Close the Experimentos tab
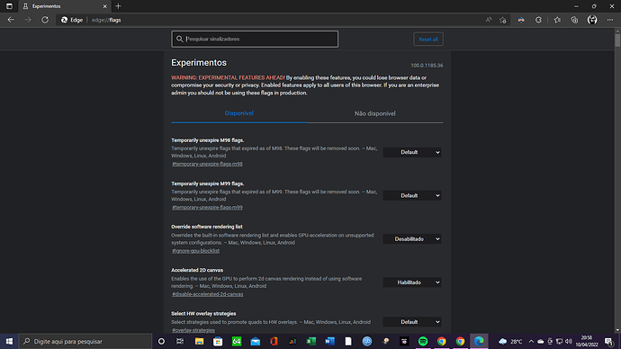Viewport: 621px width, 349px height. 105,6
